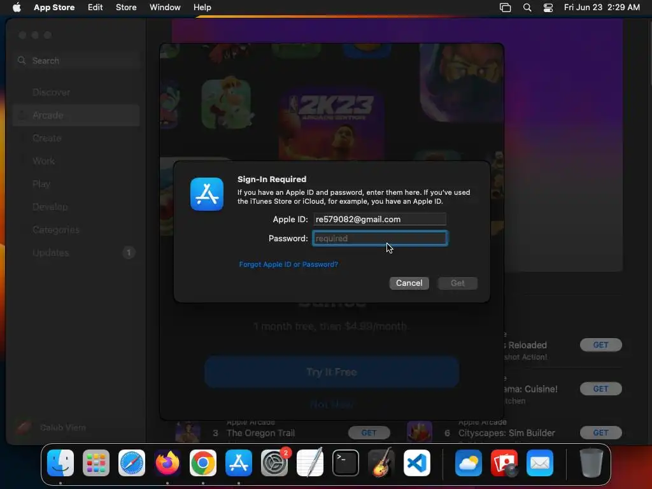This screenshot has height=489, width=652.
Task: Open the Apple menu
Action: click(x=17, y=7)
